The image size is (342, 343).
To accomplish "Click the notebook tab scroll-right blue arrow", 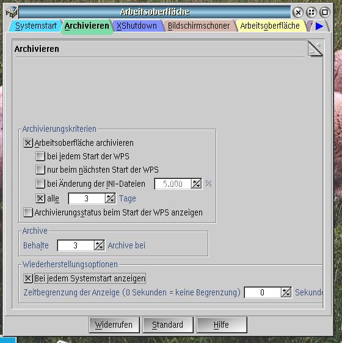I will [319, 26].
